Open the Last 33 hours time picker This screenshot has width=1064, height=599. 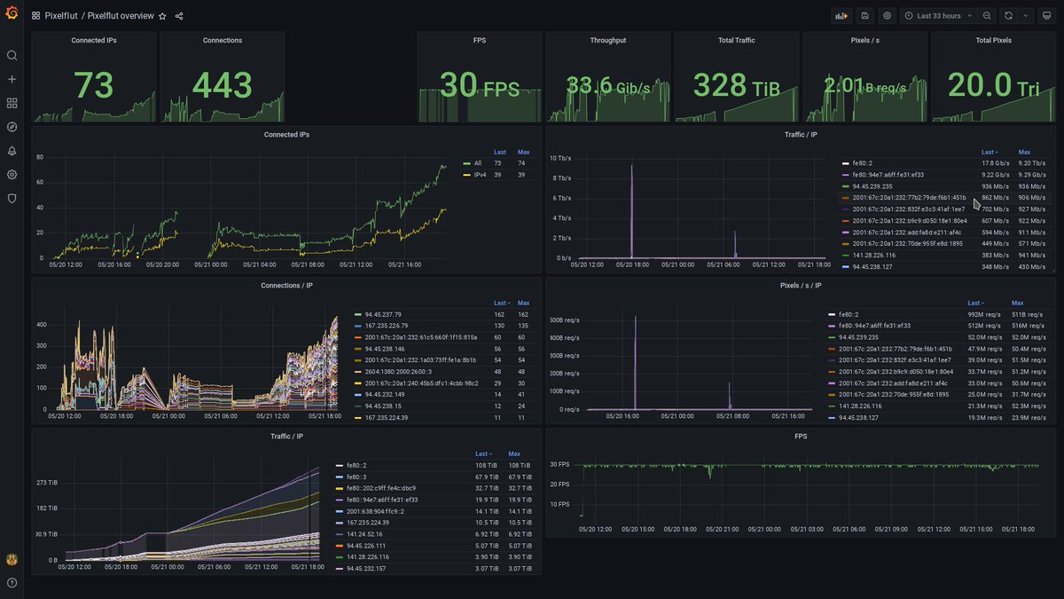[x=938, y=16]
